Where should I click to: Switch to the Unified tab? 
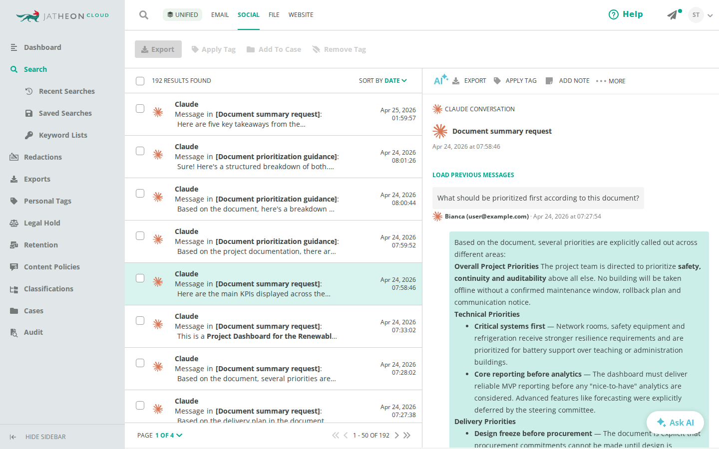point(182,15)
